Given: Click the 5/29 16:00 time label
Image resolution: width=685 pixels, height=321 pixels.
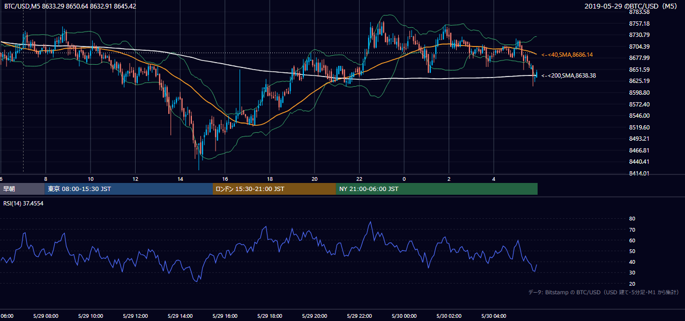Looking at the screenshot, I should pos(224,316).
